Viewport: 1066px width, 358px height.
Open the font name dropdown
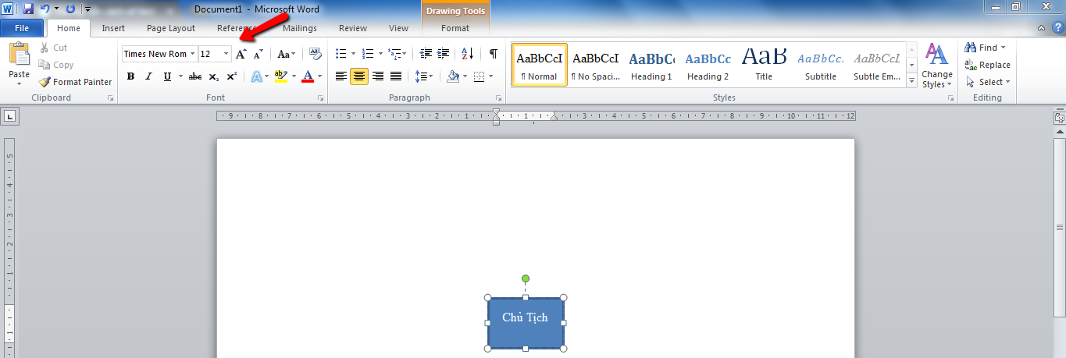pyautogui.click(x=193, y=54)
